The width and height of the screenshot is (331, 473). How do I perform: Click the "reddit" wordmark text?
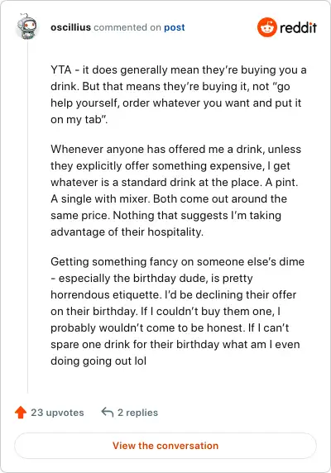coord(298,28)
